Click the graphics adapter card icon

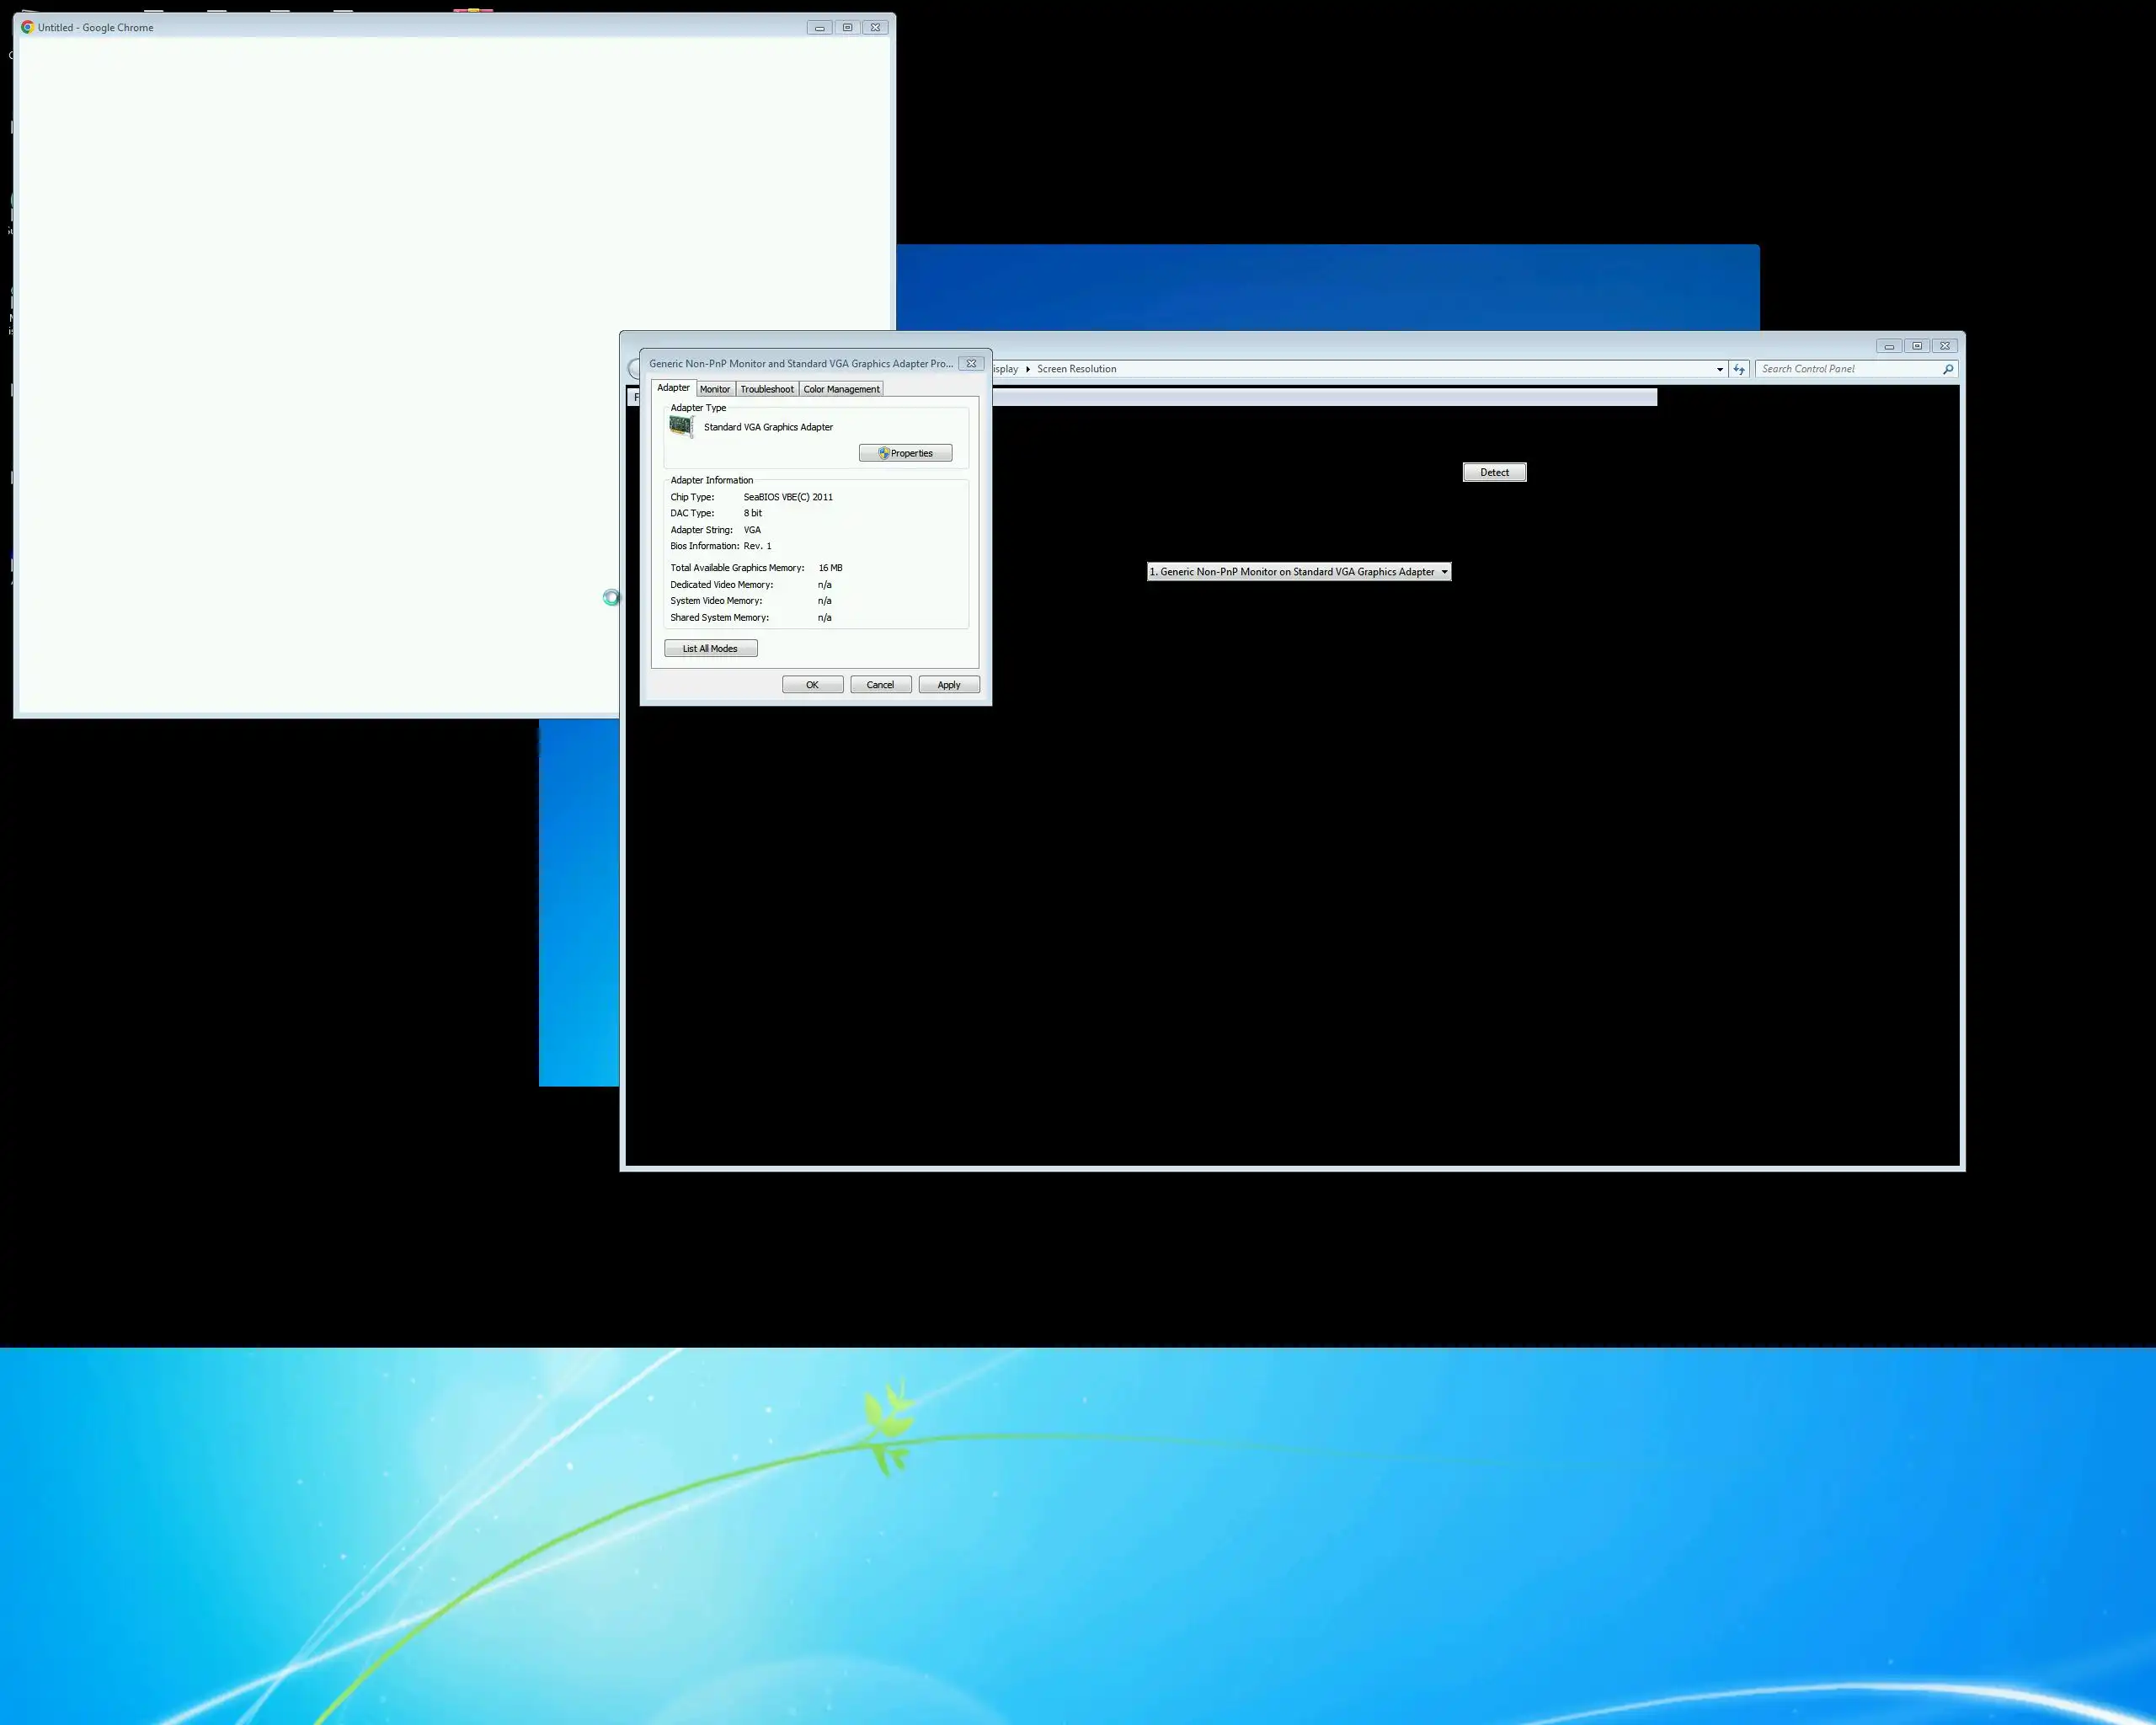coord(681,427)
